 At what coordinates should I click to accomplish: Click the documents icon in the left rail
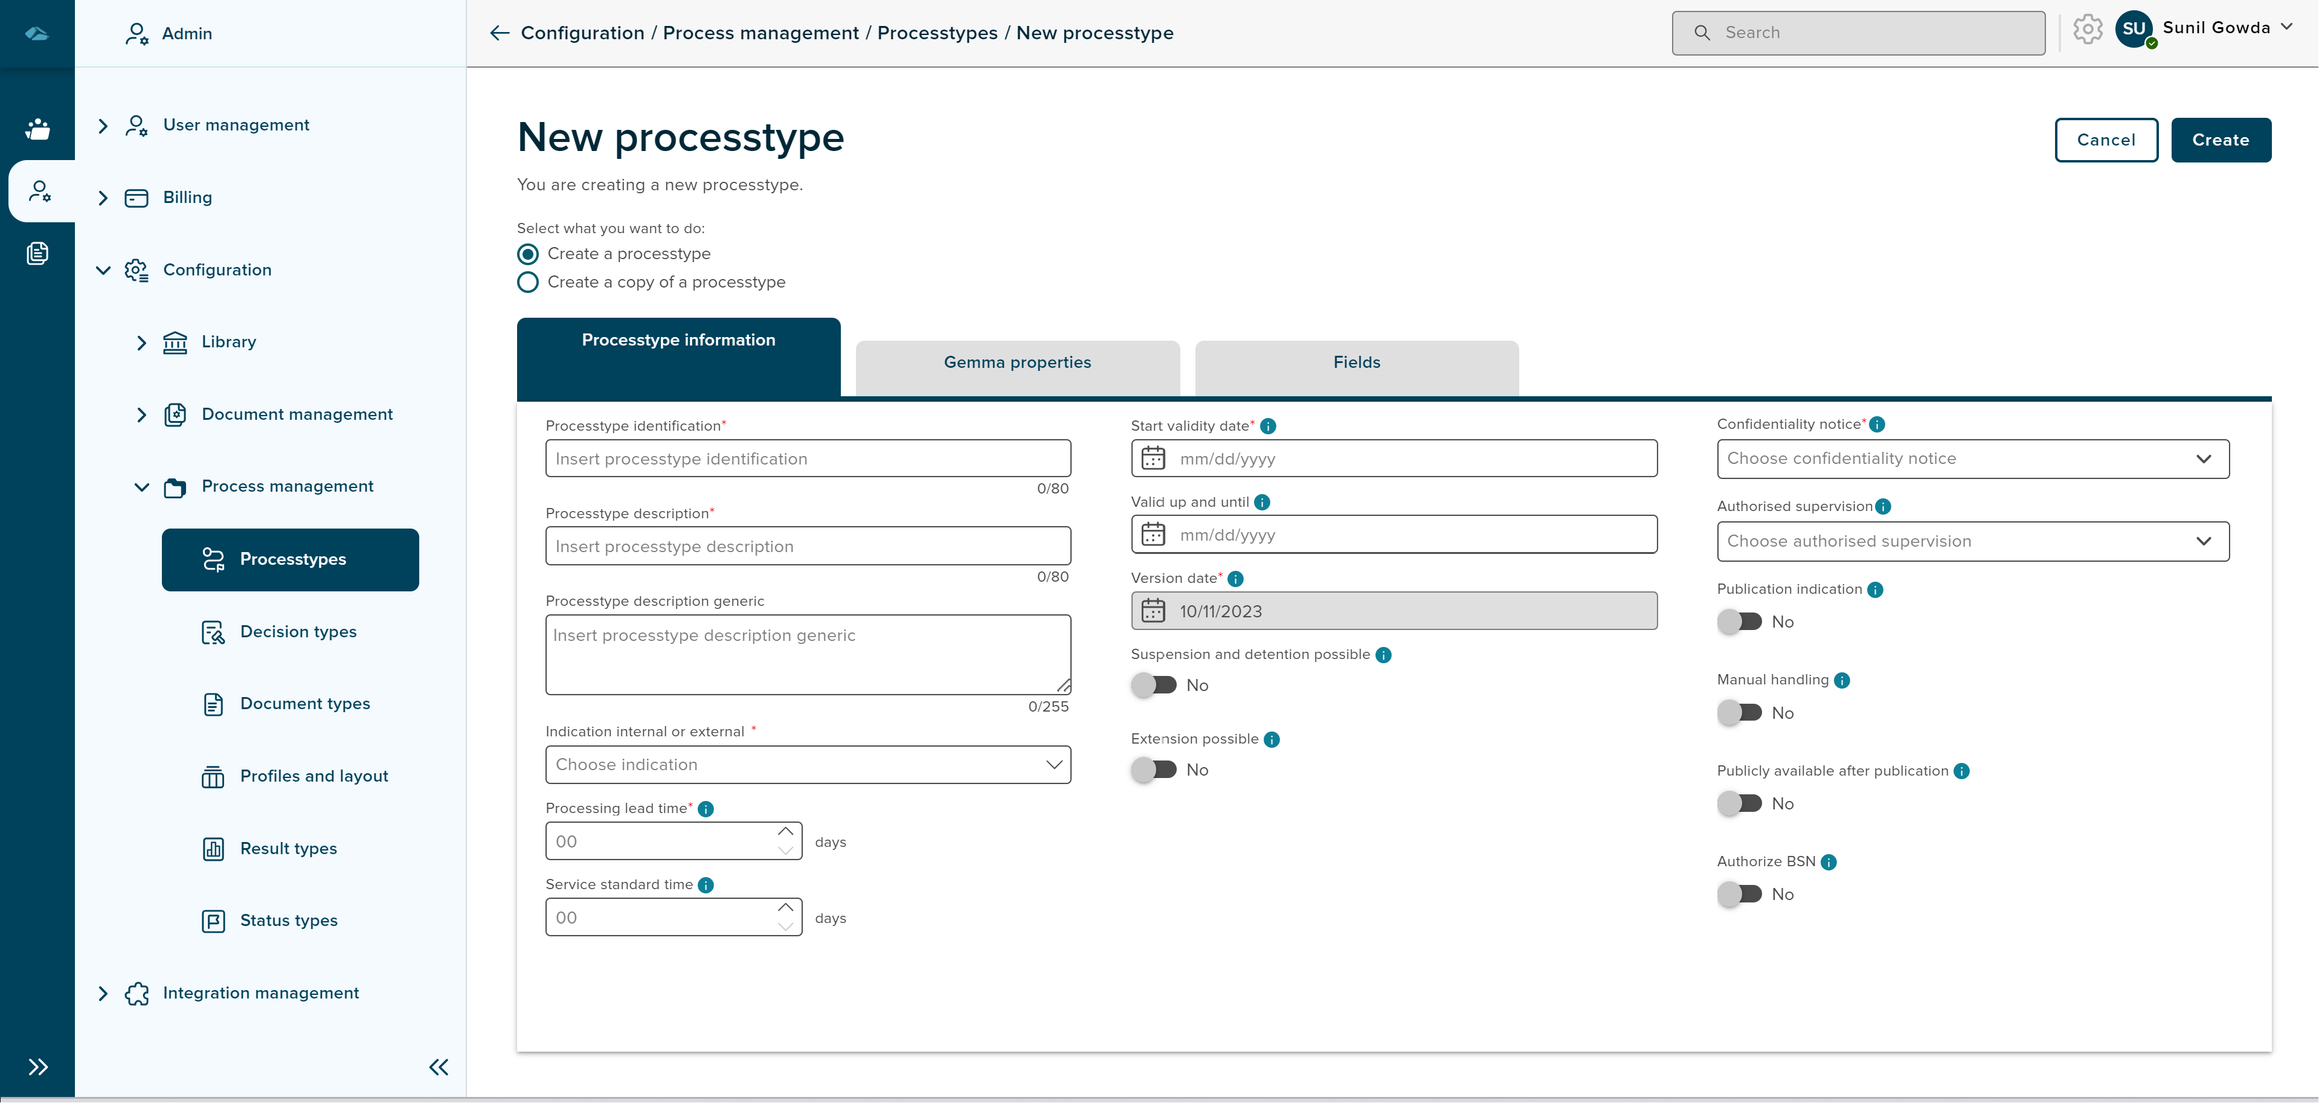pyautogui.click(x=37, y=253)
